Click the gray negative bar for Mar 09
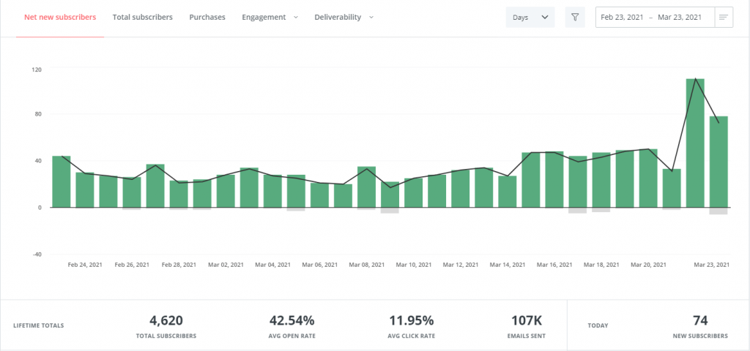Image resolution: width=750 pixels, height=351 pixels. tap(390, 210)
